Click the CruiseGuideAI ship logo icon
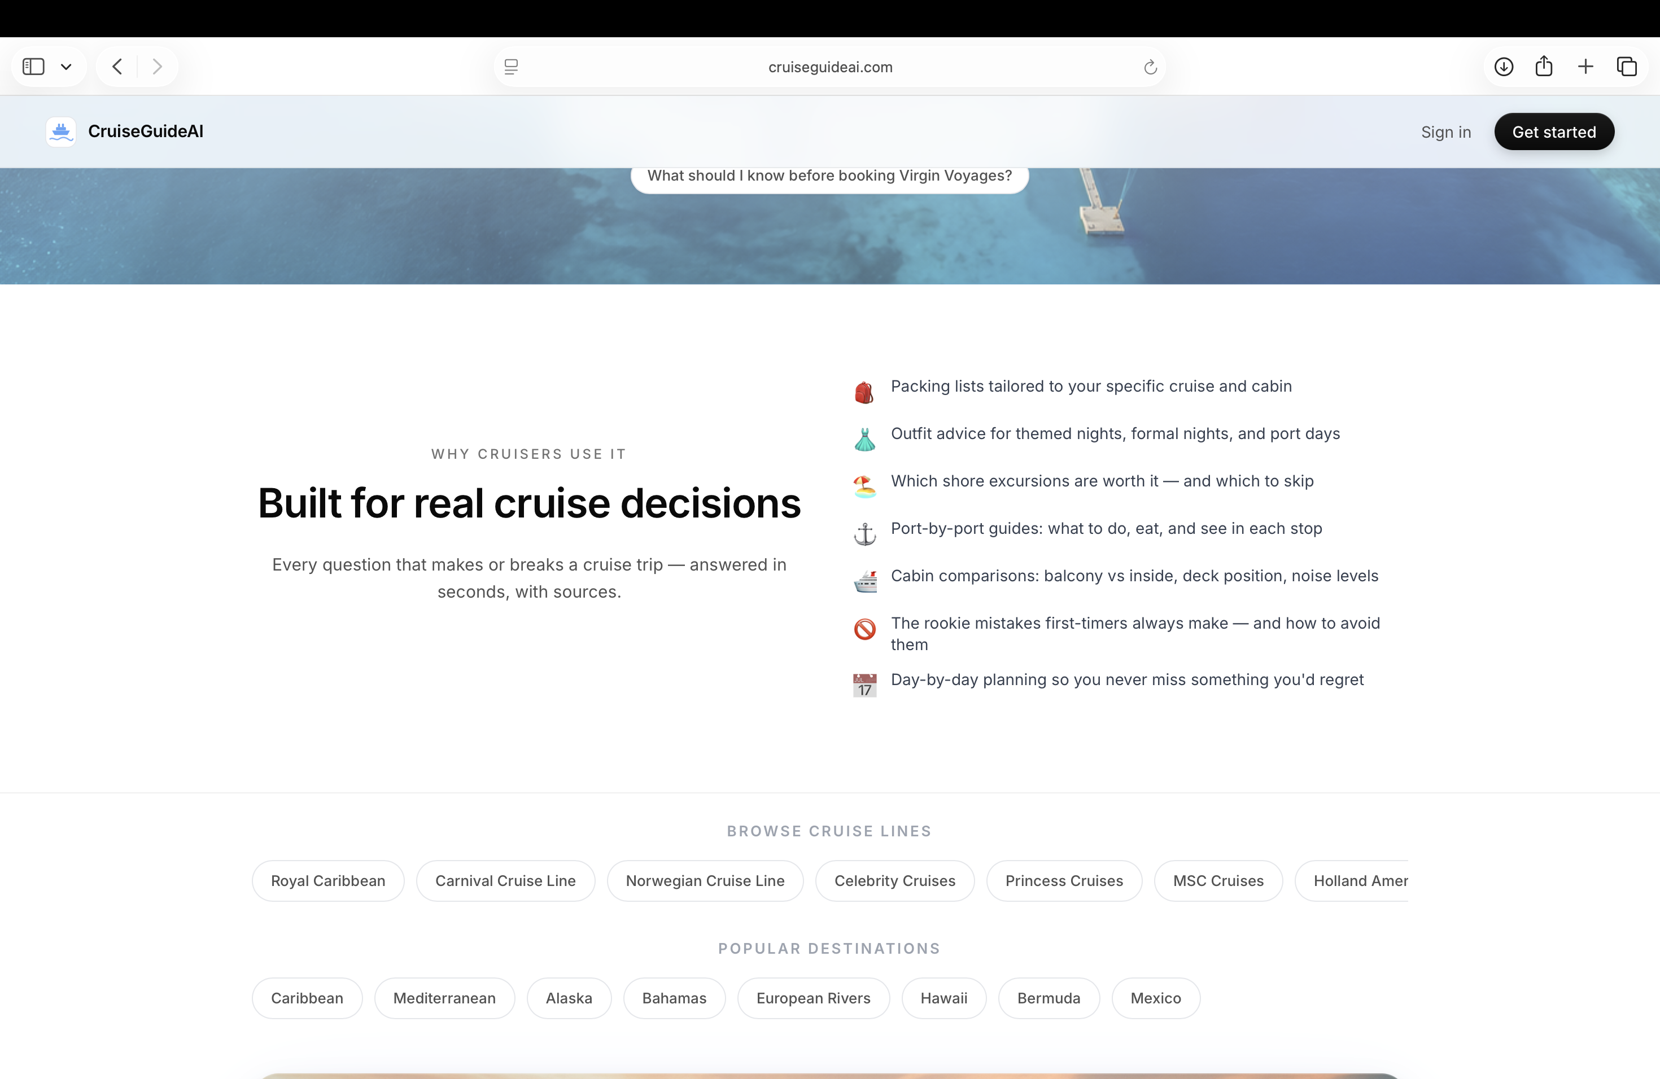The image size is (1660, 1079). click(x=62, y=131)
